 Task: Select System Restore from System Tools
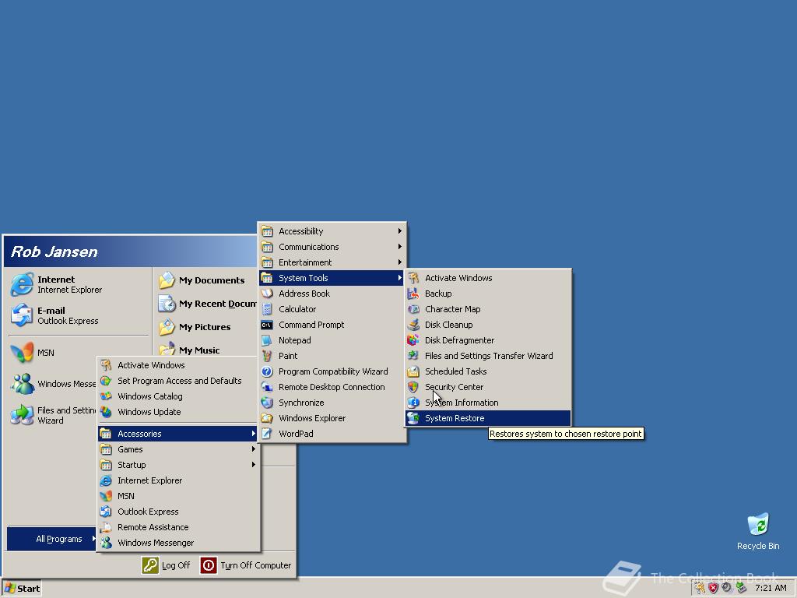click(x=455, y=418)
